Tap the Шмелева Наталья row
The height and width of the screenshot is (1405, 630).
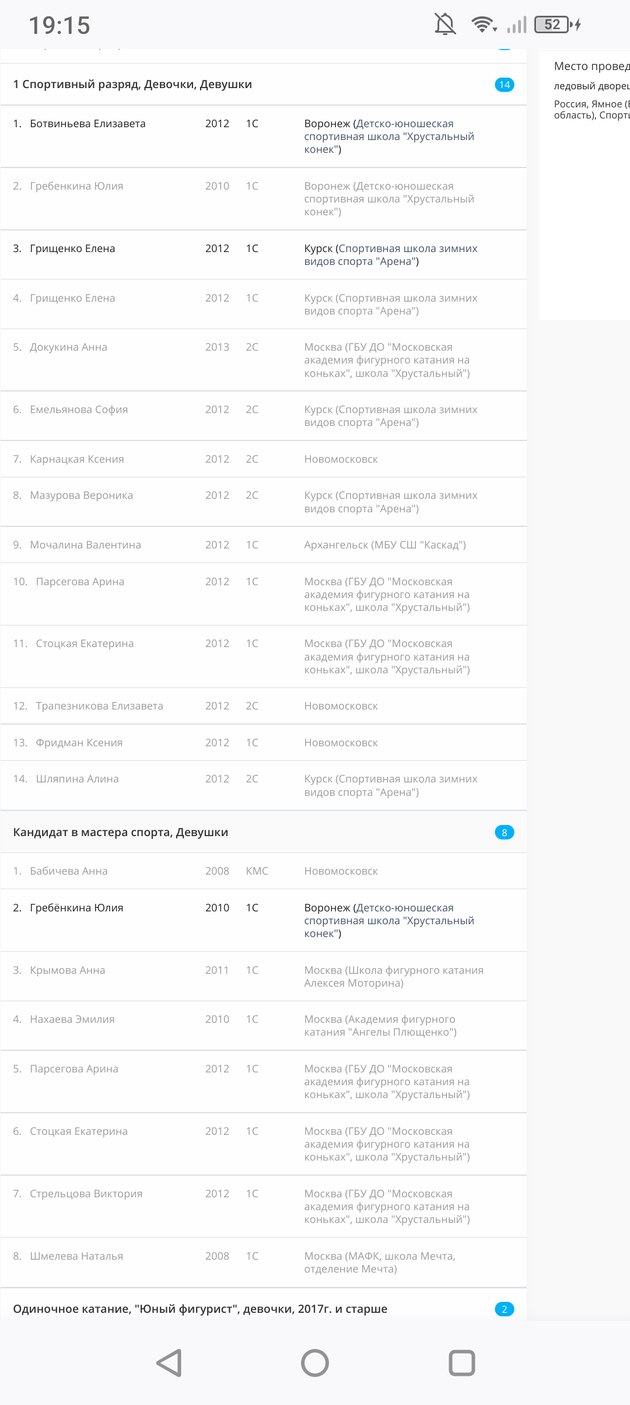pos(76,1256)
